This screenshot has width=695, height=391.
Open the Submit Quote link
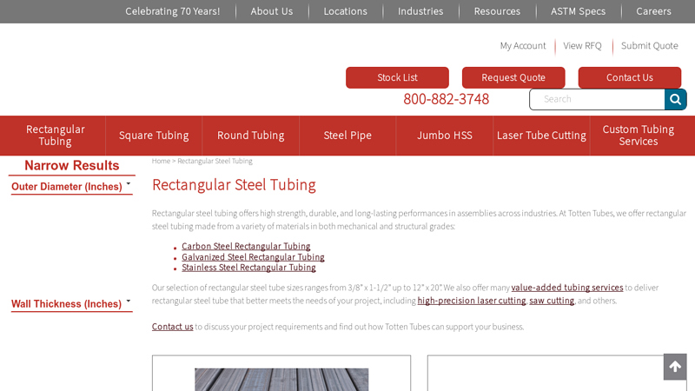click(649, 46)
